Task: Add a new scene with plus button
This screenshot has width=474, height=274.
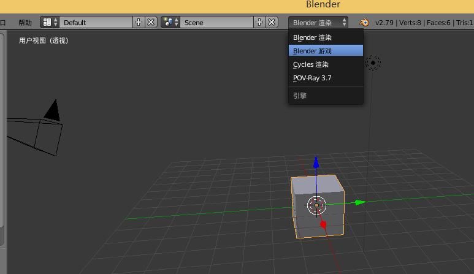Action: (x=259, y=22)
